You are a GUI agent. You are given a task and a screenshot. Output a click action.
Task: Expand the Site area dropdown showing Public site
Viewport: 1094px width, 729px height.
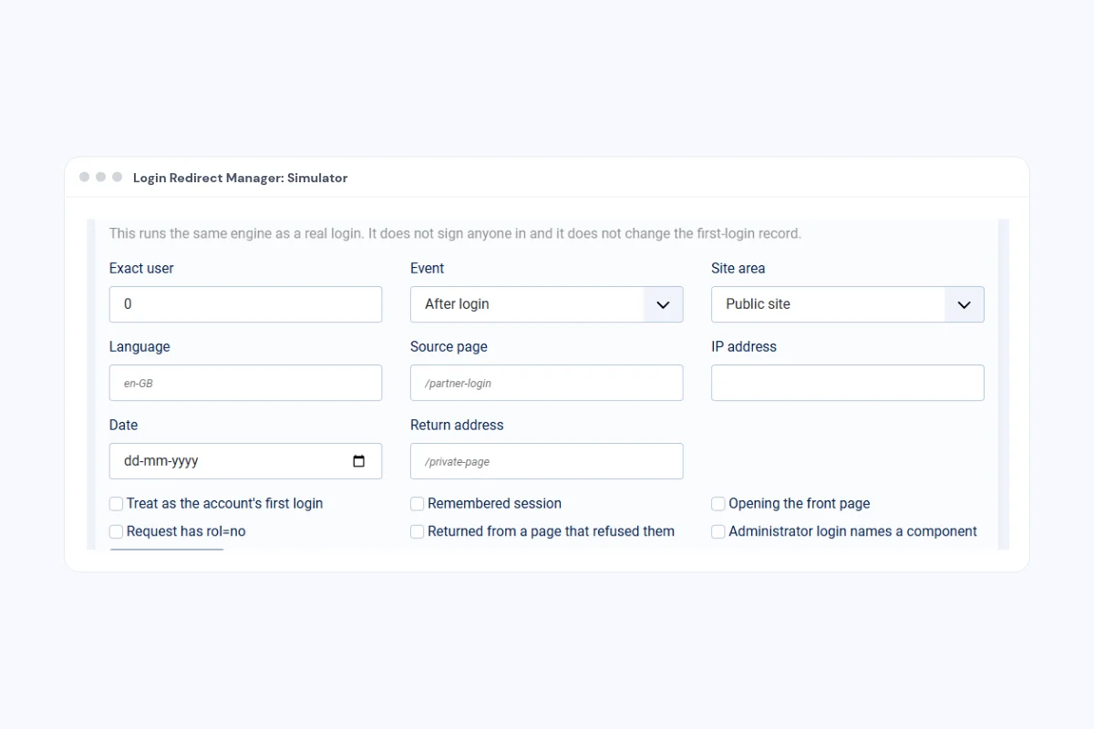click(x=848, y=304)
